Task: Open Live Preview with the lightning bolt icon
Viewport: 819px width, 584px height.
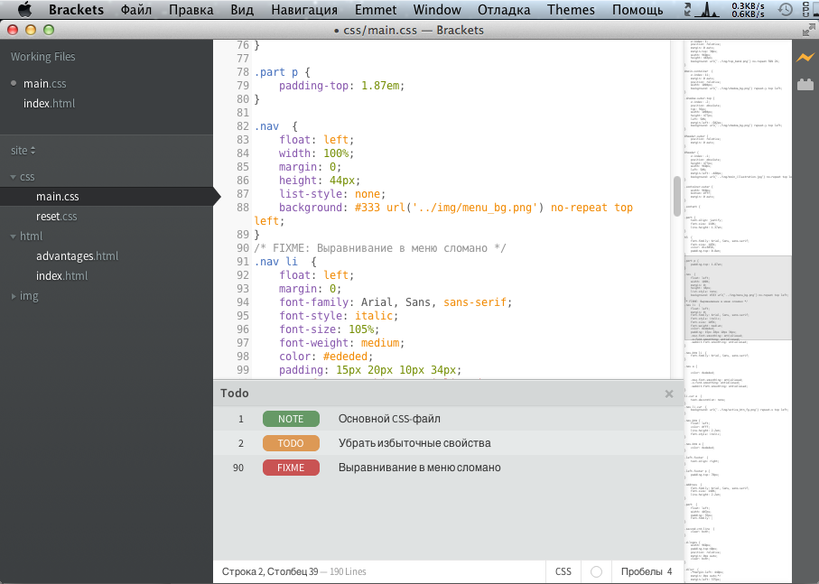Action: [x=805, y=56]
